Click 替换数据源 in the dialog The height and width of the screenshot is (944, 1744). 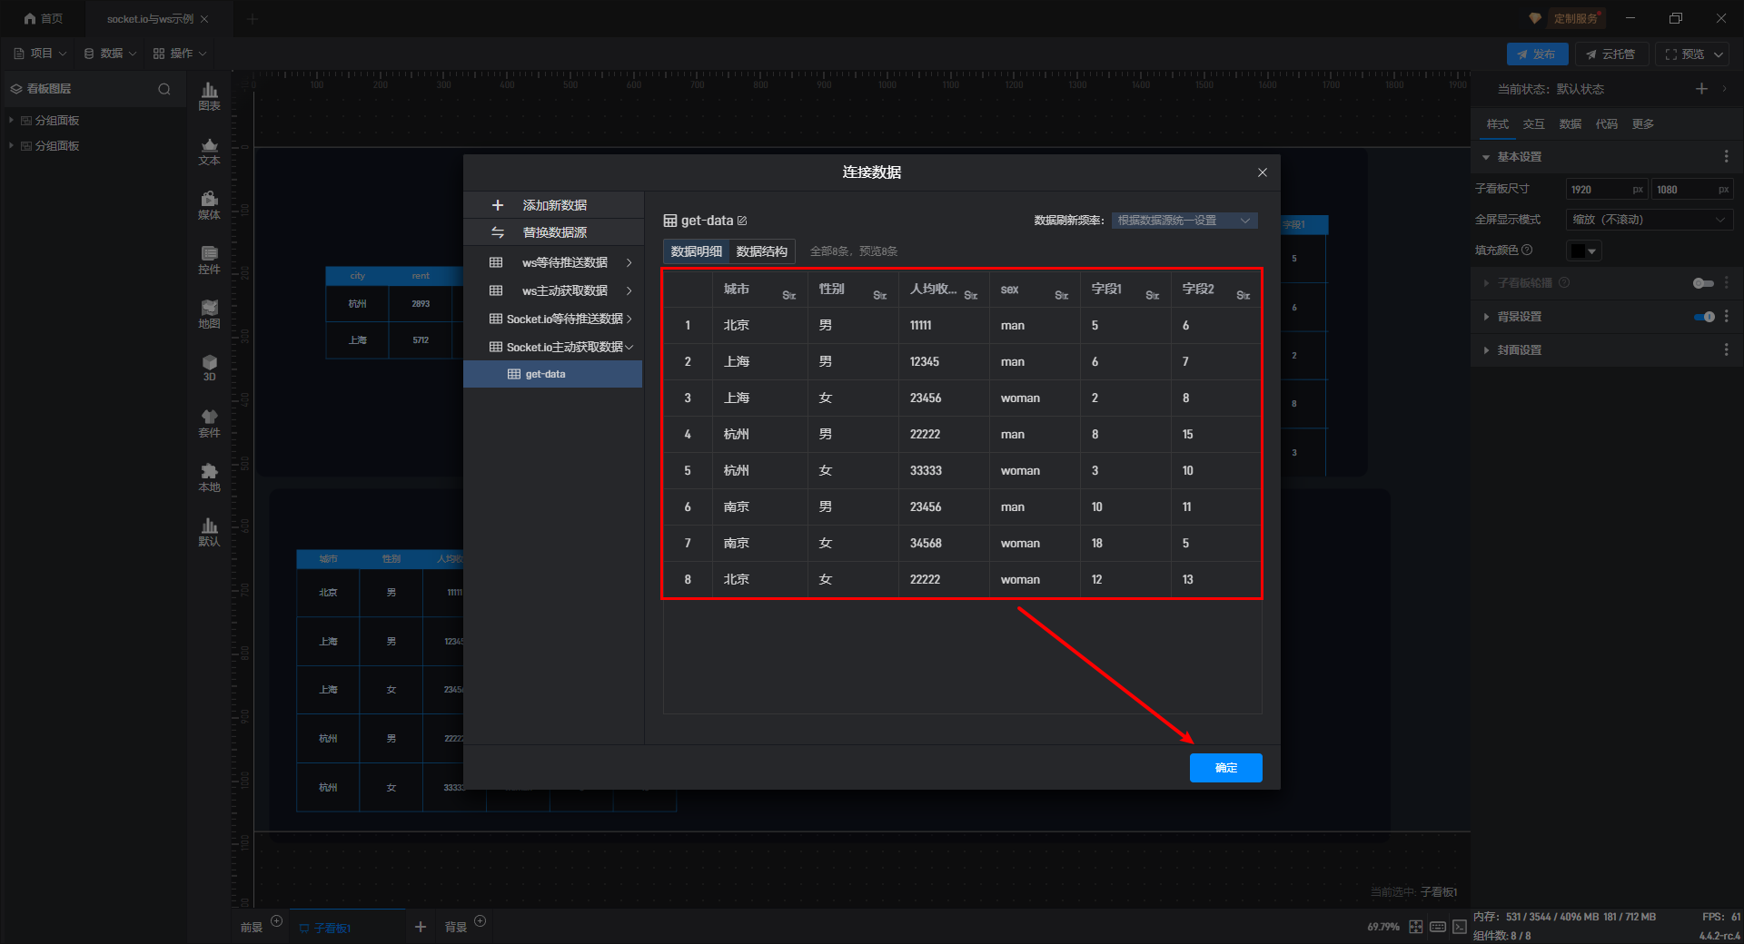pos(553,232)
